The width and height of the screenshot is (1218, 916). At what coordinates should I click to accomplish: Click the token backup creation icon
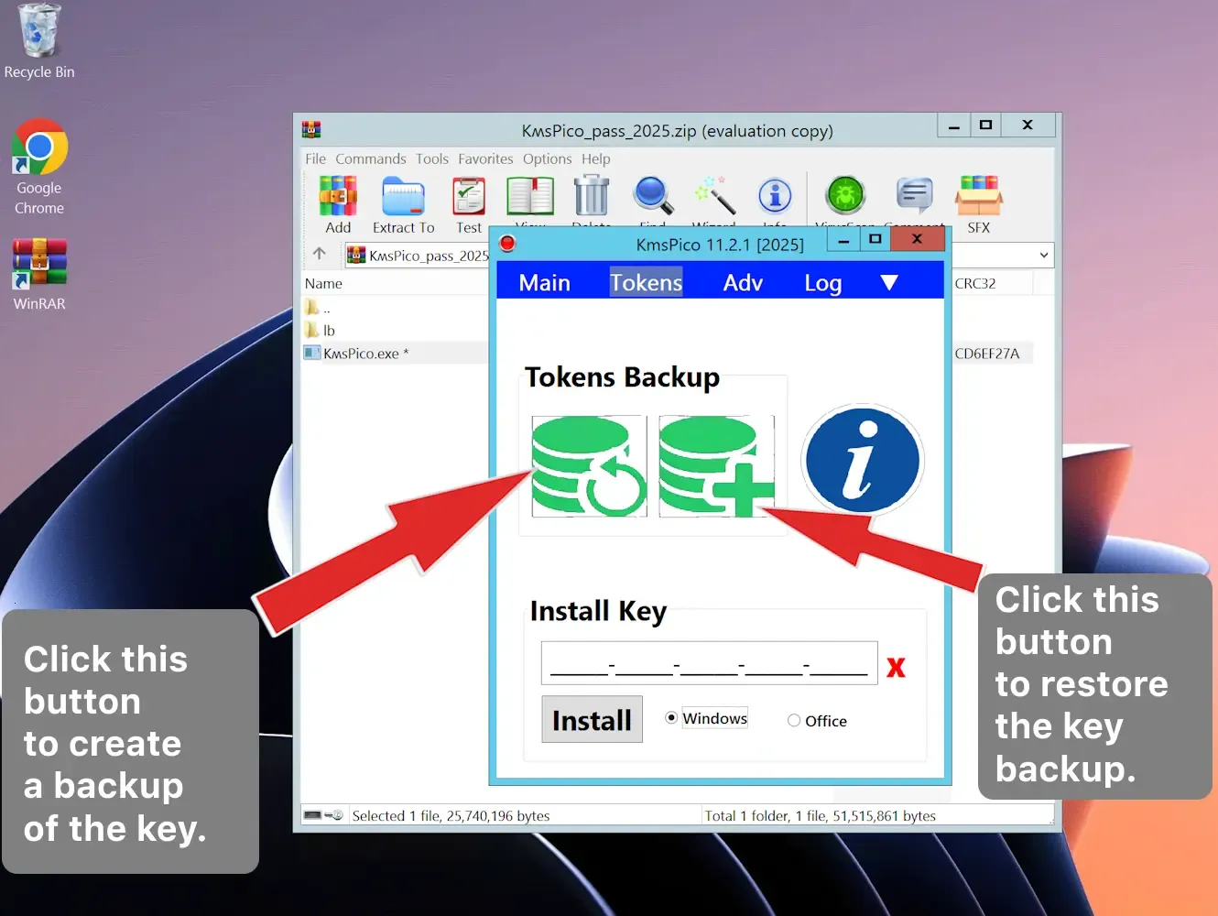pos(588,467)
